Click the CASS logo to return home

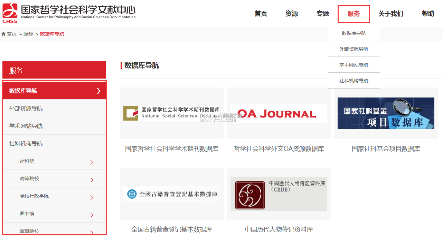pyautogui.click(x=10, y=12)
